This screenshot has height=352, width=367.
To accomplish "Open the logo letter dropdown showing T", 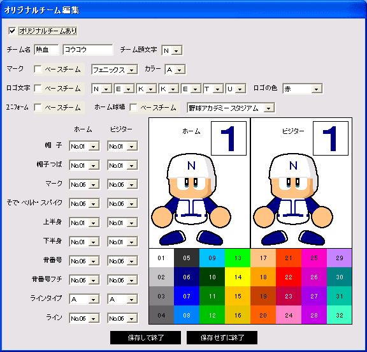I will pyautogui.click(x=213, y=89).
